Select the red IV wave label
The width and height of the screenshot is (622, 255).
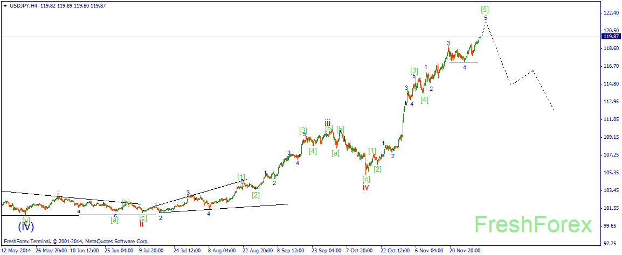coord(365,187)
